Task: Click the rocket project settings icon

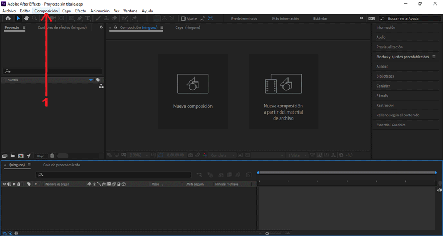Action: coord(29,156)
